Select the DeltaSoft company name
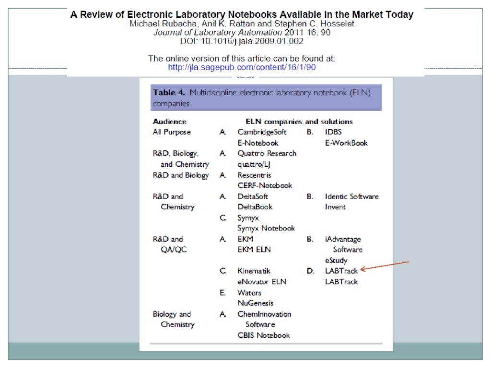This screenshot has height=368, width=491. (x=253, y=196)
